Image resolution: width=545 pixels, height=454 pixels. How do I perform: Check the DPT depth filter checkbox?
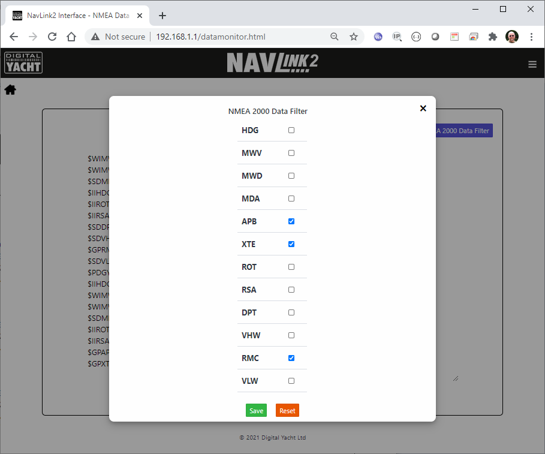tap(291, 312)
